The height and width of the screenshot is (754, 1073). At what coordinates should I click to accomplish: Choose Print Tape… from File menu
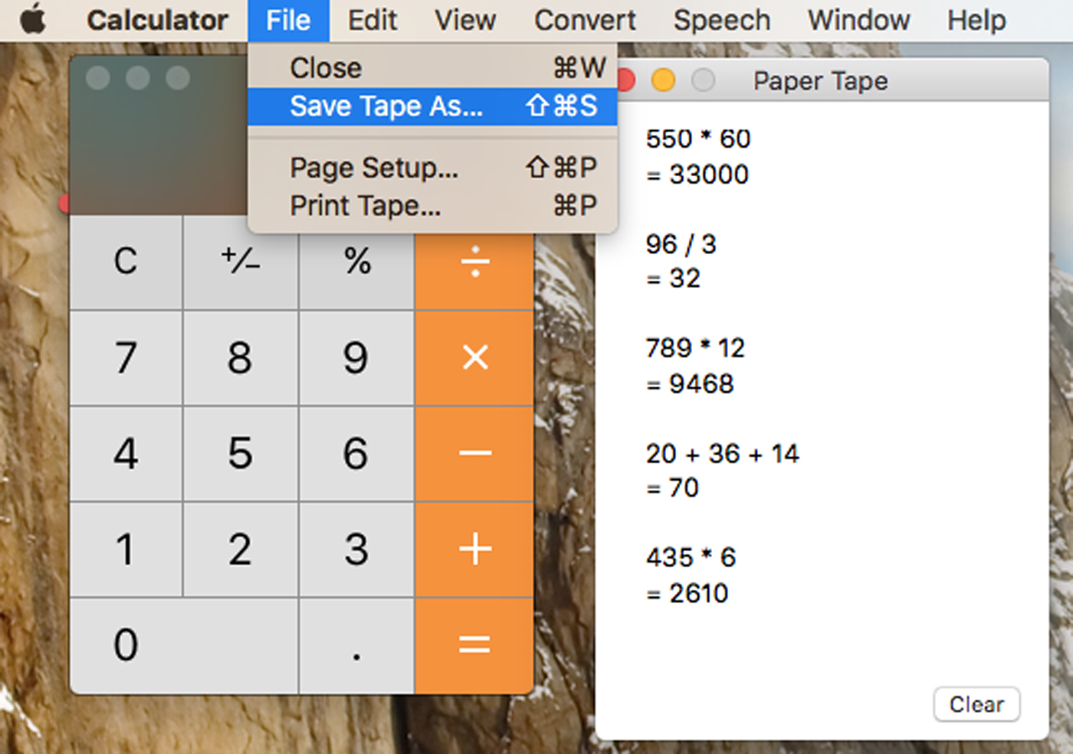432,205
